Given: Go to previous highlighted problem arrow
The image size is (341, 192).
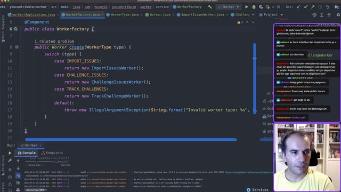Looking at the screenshot, I should pyautogui.click(x=247, y=22).
